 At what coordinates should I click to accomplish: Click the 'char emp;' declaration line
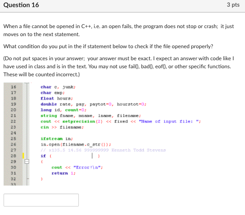click(x=53, y=93)
